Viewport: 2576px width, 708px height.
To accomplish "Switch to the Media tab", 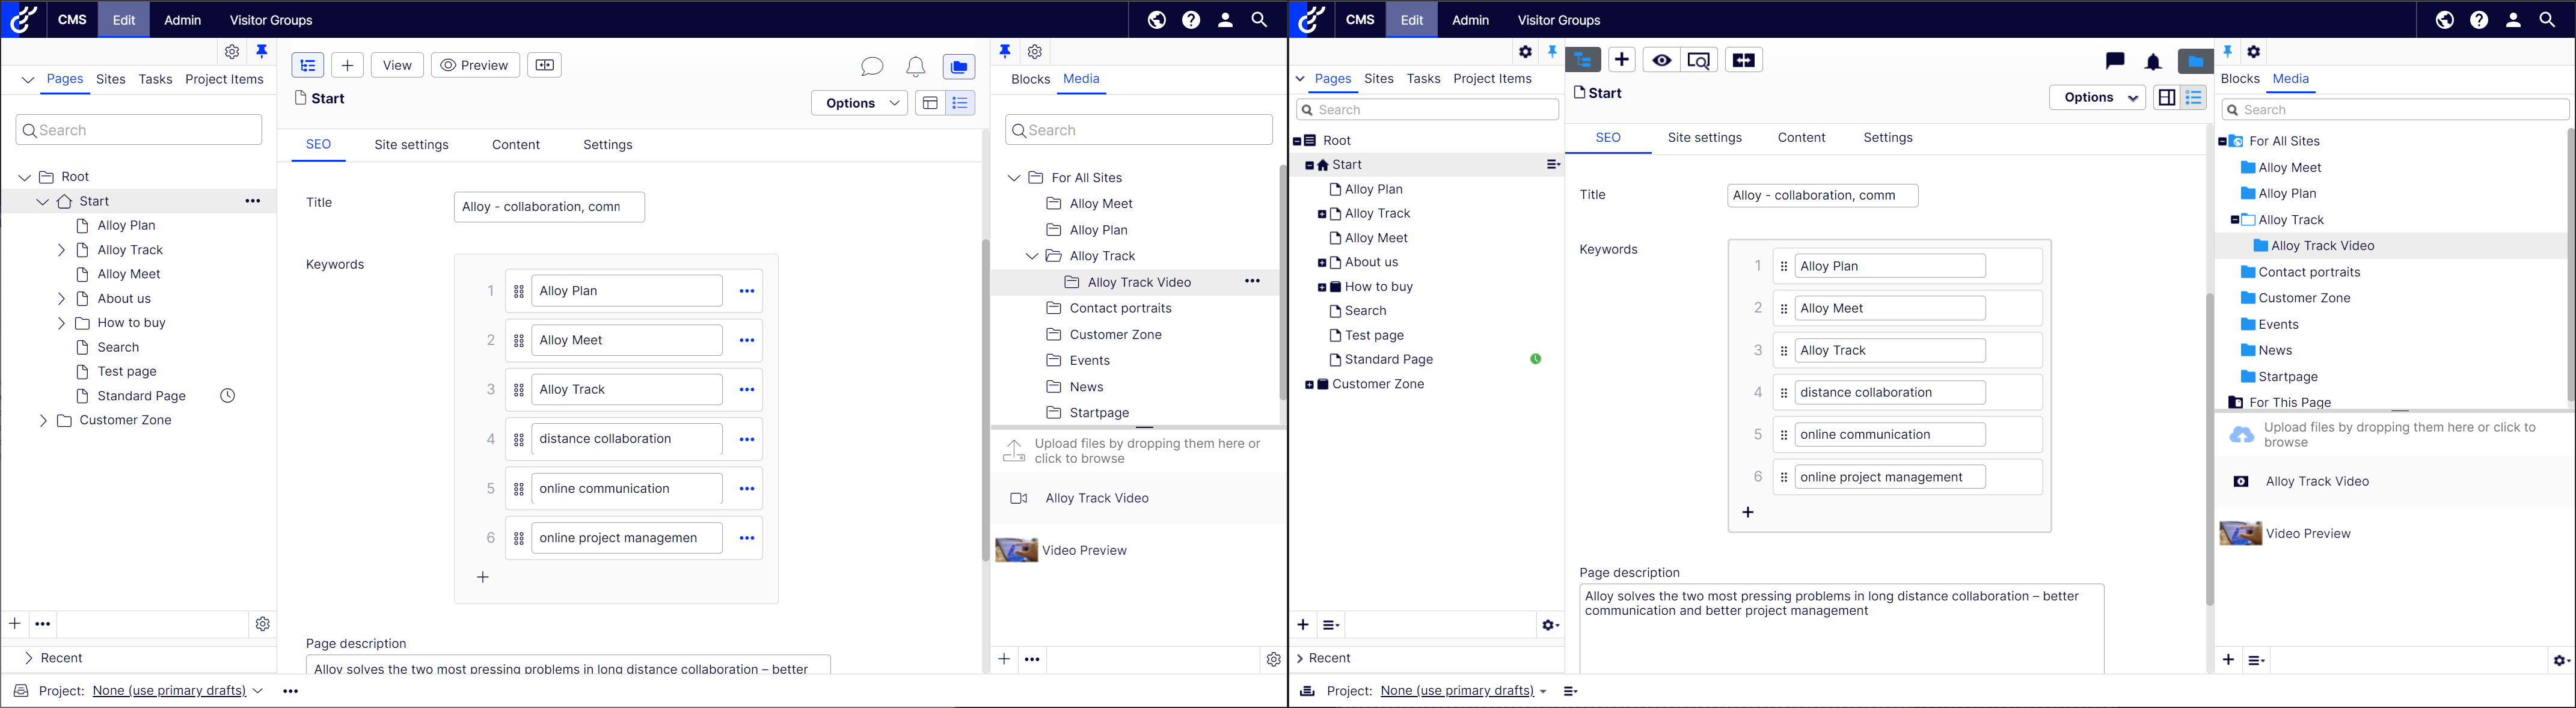I will tap(1081, 79).
